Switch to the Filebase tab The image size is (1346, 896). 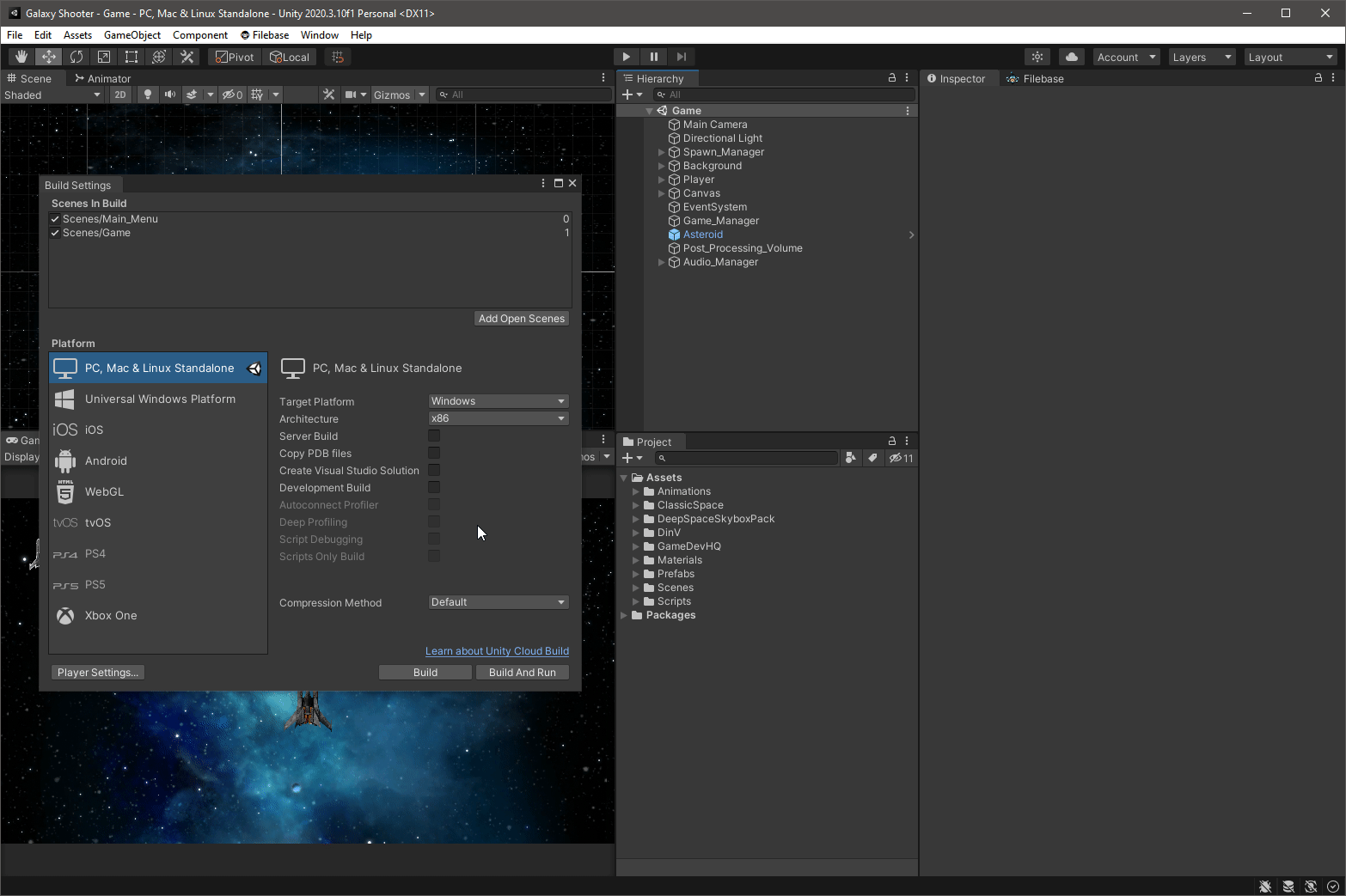tap(1035, 78)
